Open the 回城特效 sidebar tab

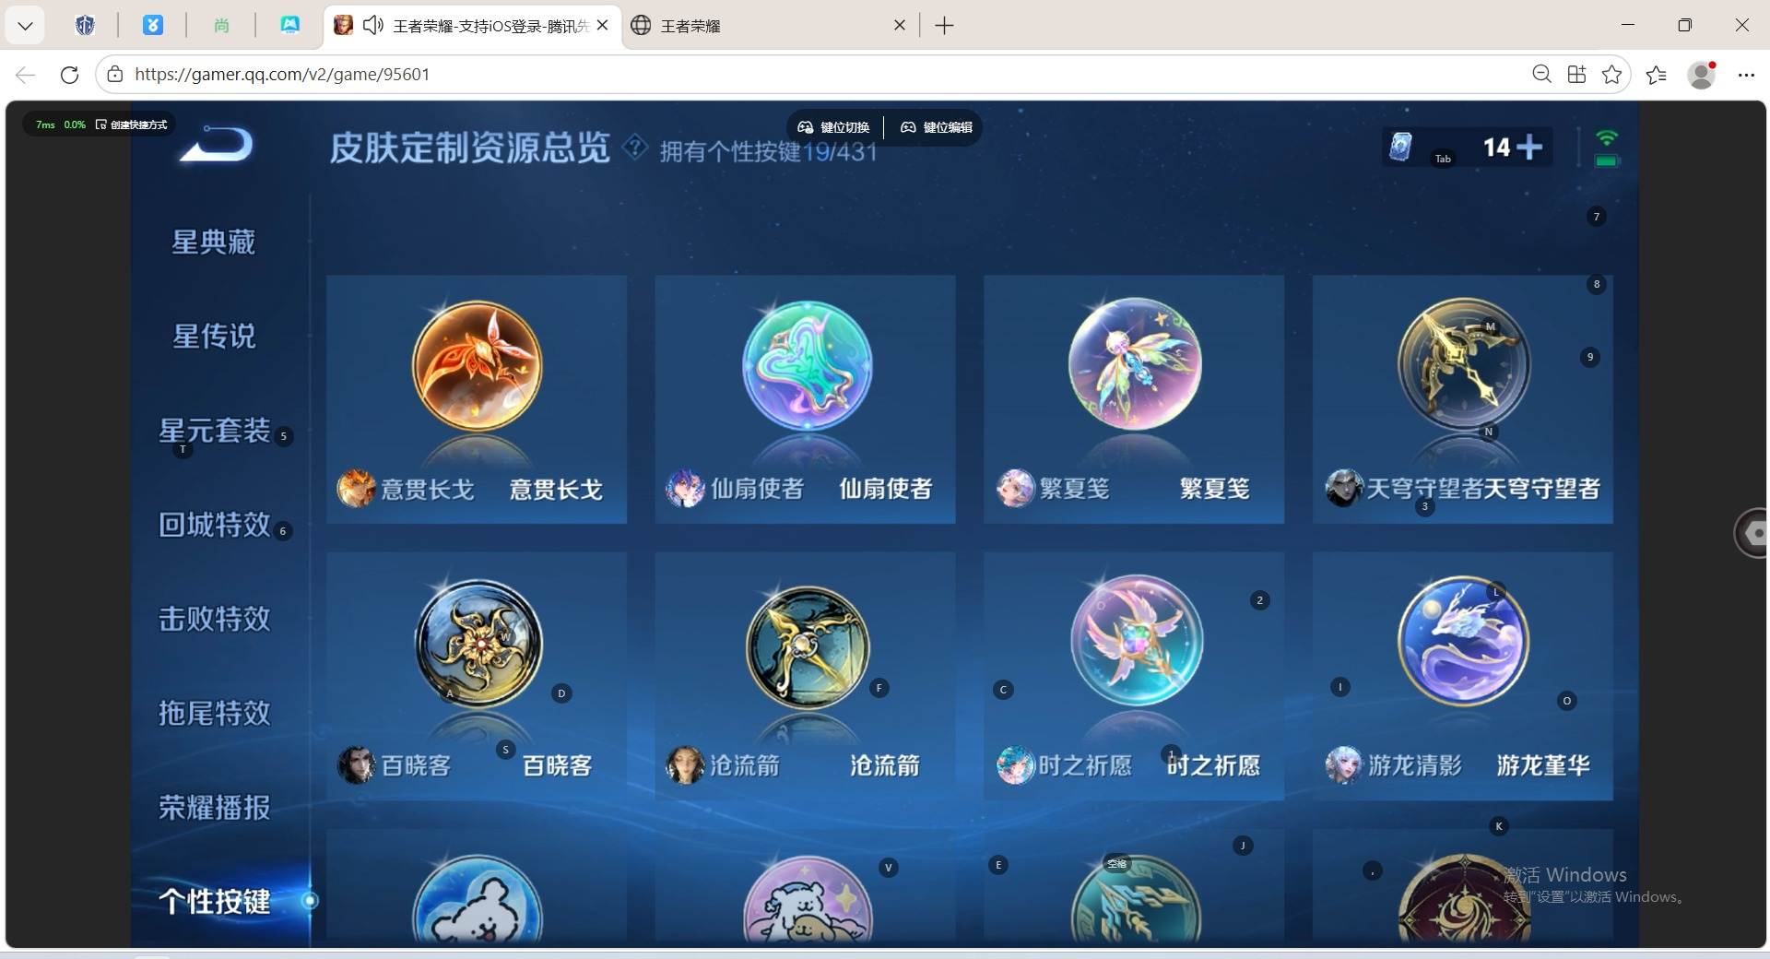click(214, 524)
